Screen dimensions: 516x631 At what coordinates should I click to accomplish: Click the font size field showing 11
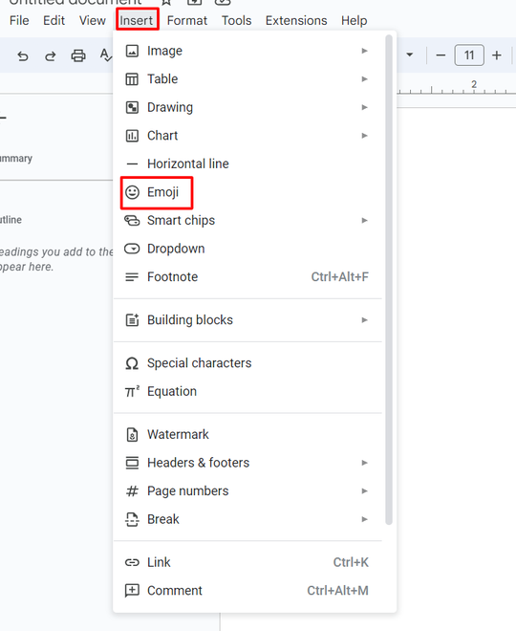469,55
